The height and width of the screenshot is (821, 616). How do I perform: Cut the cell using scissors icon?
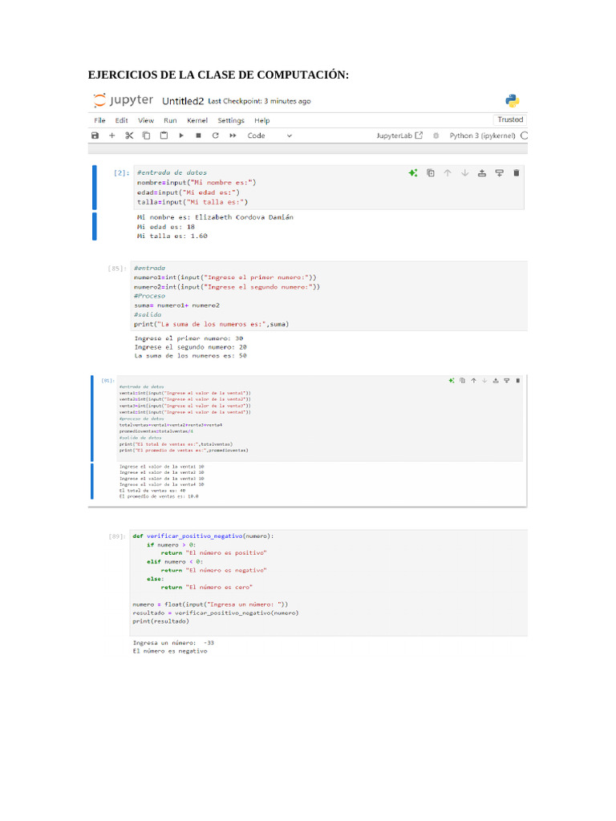129,135
